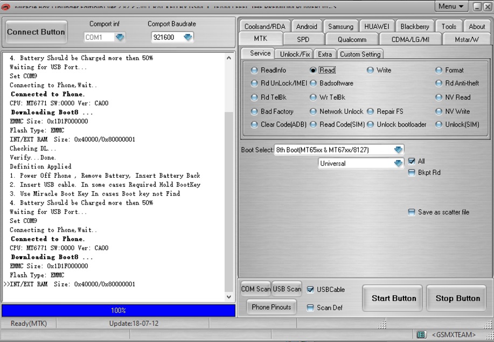Screen dimensions: 494x342
Task: Open the Menu dropdown at top right
Action: coord(451,6)
